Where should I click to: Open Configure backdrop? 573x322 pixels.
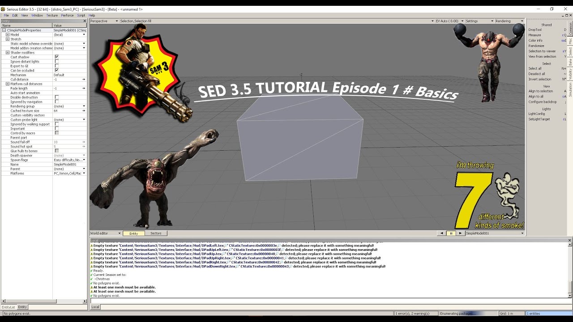click(543, 102)
